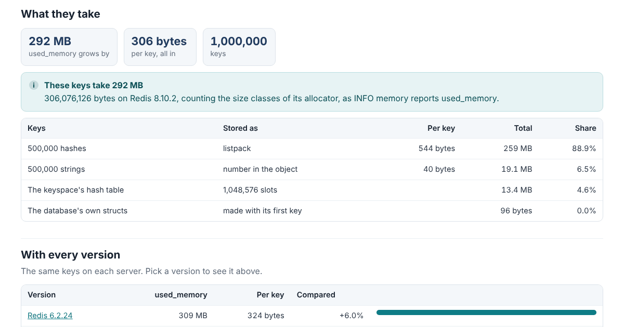Image resolution: width=624 pixels, height=327 pixels.
Task: Click the 'Stored as' column header
Action: (240, 128)
